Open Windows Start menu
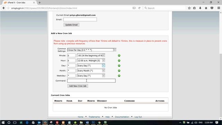This screenshot has height=125, width=222. 3,123
